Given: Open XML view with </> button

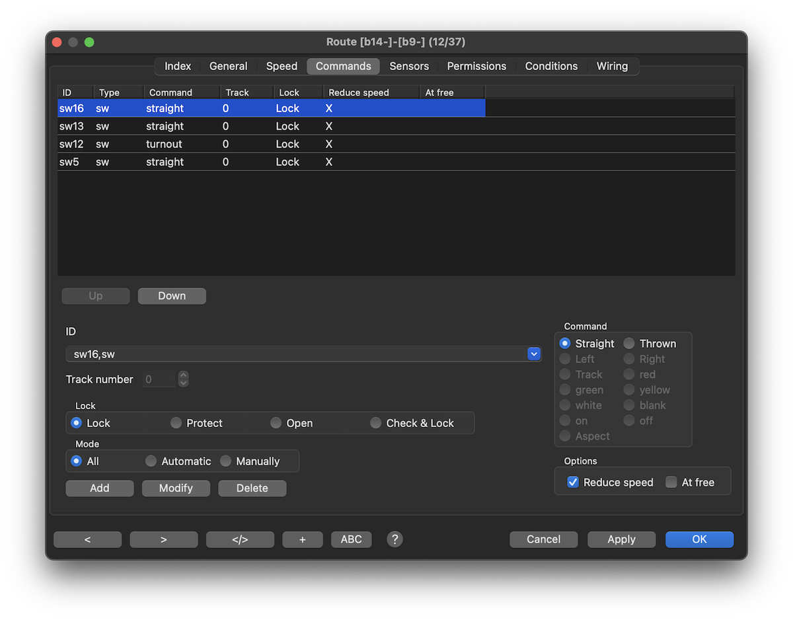Looking at the screenshot, I should click(240, 539).
